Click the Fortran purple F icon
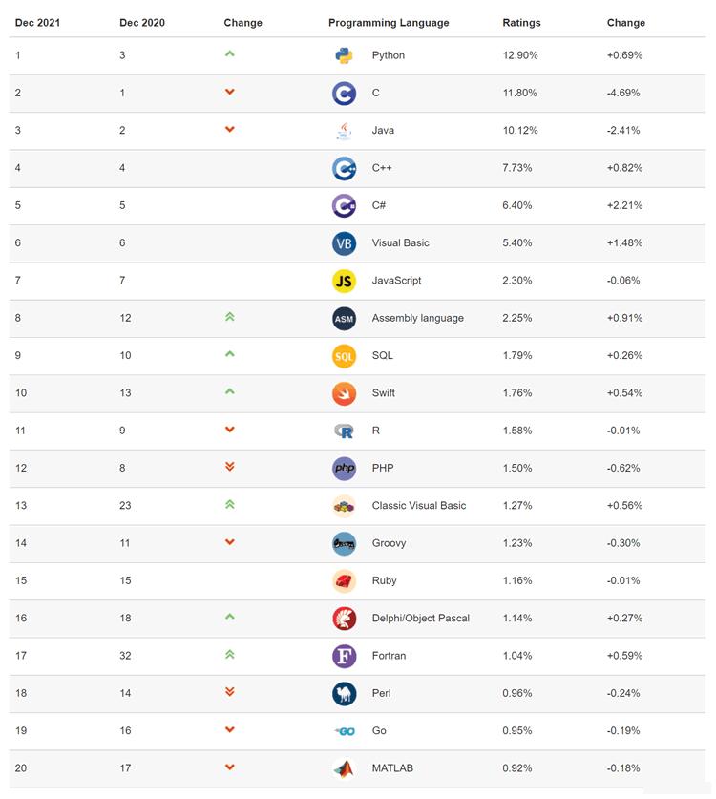The image size is (716, 799). pos(344,656)
